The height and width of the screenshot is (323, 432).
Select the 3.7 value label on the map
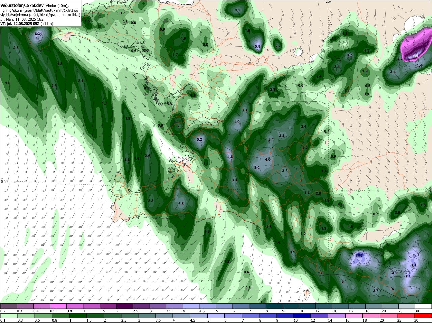pos(376,291)
